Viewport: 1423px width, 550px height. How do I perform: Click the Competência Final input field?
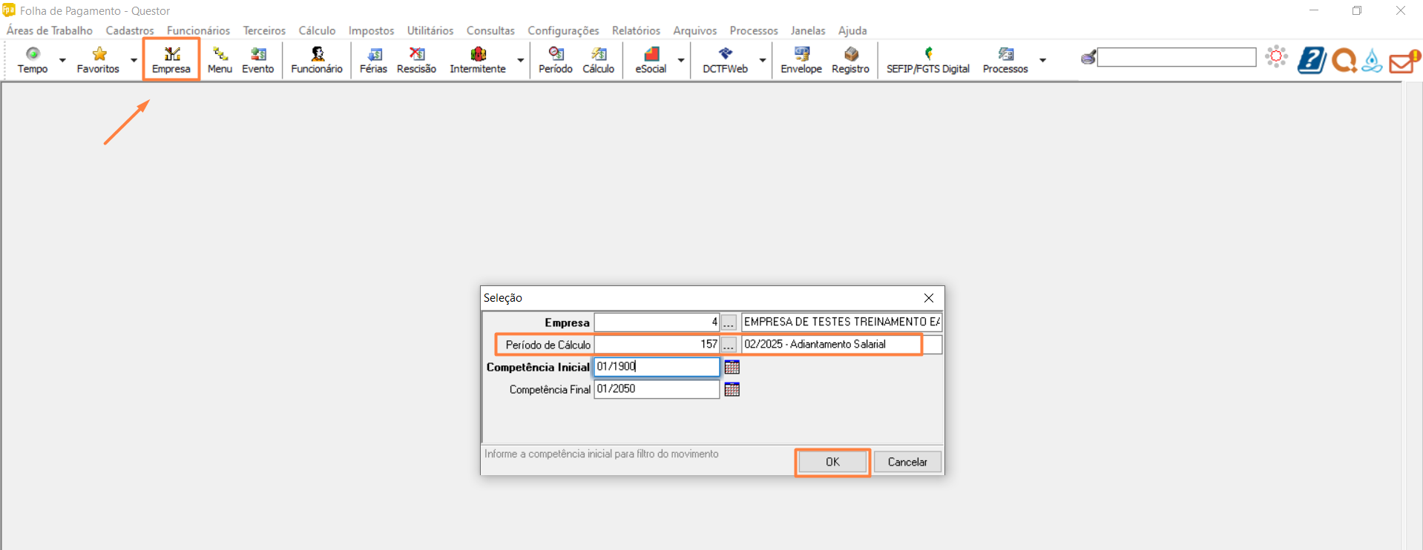(x=656, y=389)
